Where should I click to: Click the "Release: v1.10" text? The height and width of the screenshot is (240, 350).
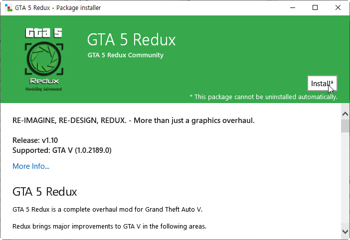[35, 140]
